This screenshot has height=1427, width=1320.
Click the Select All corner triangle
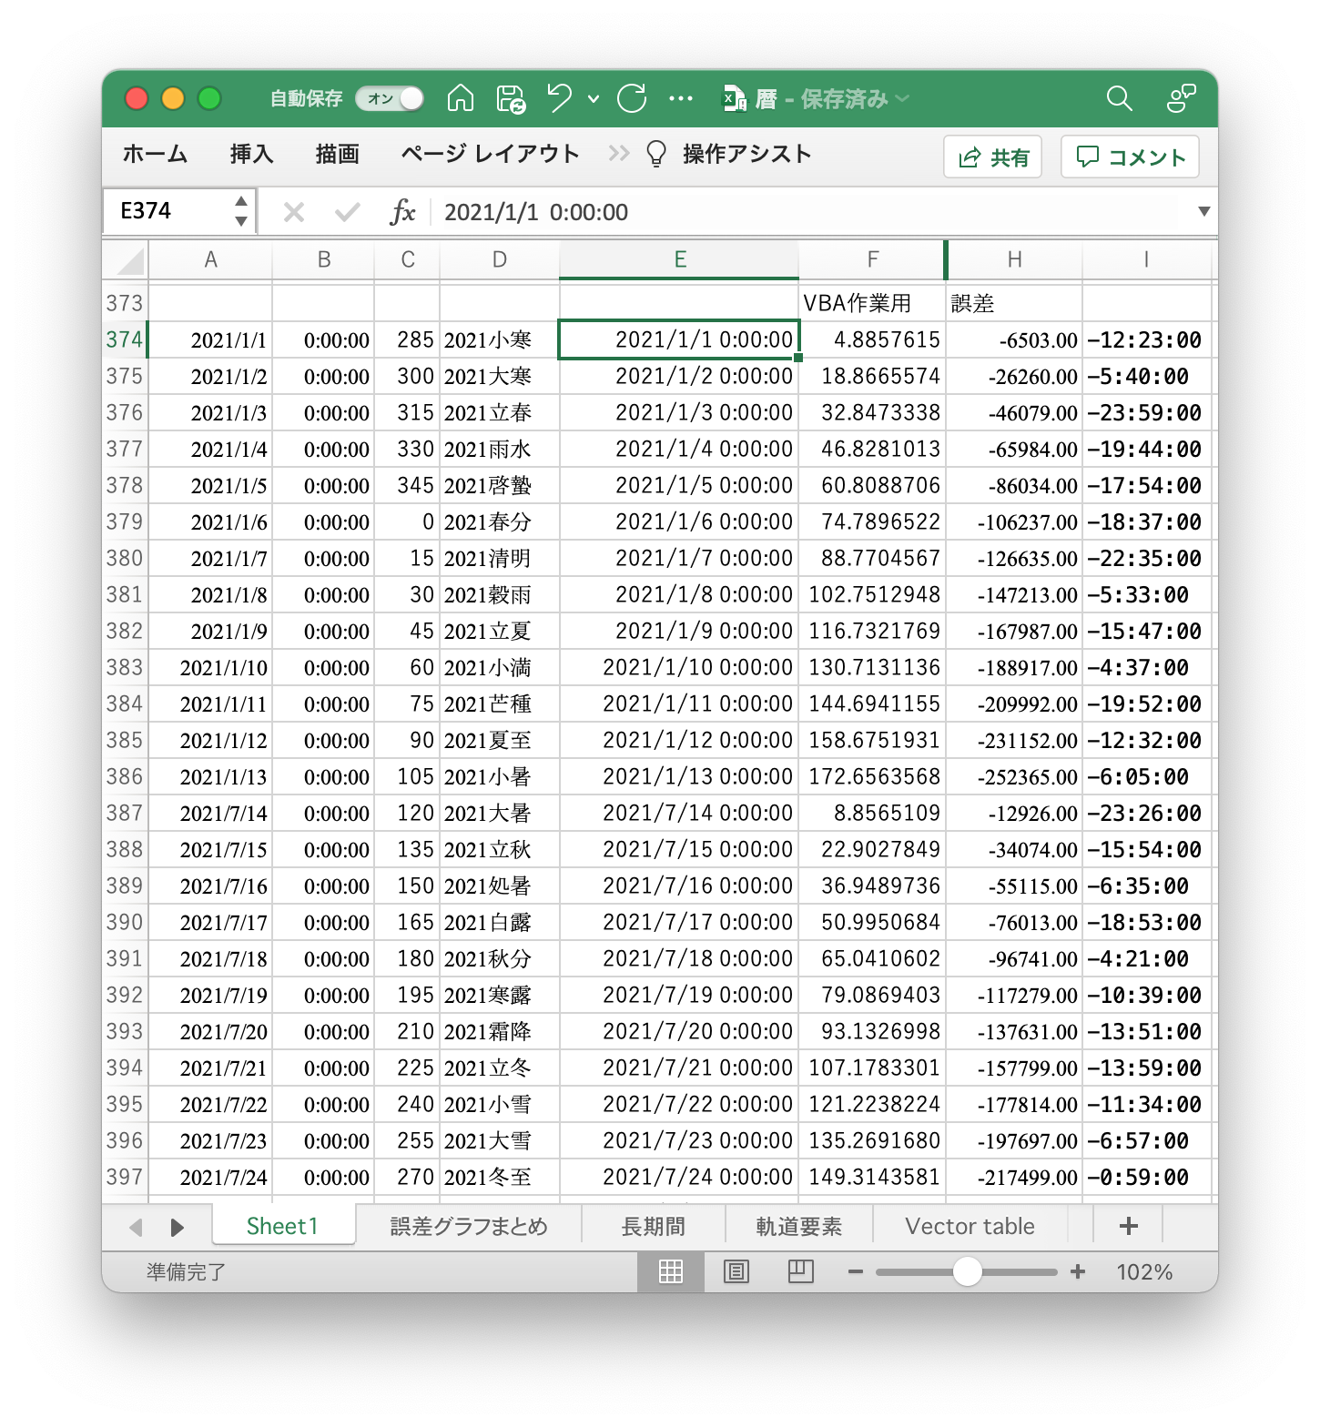pyautogui.click(x=130, y=260)
